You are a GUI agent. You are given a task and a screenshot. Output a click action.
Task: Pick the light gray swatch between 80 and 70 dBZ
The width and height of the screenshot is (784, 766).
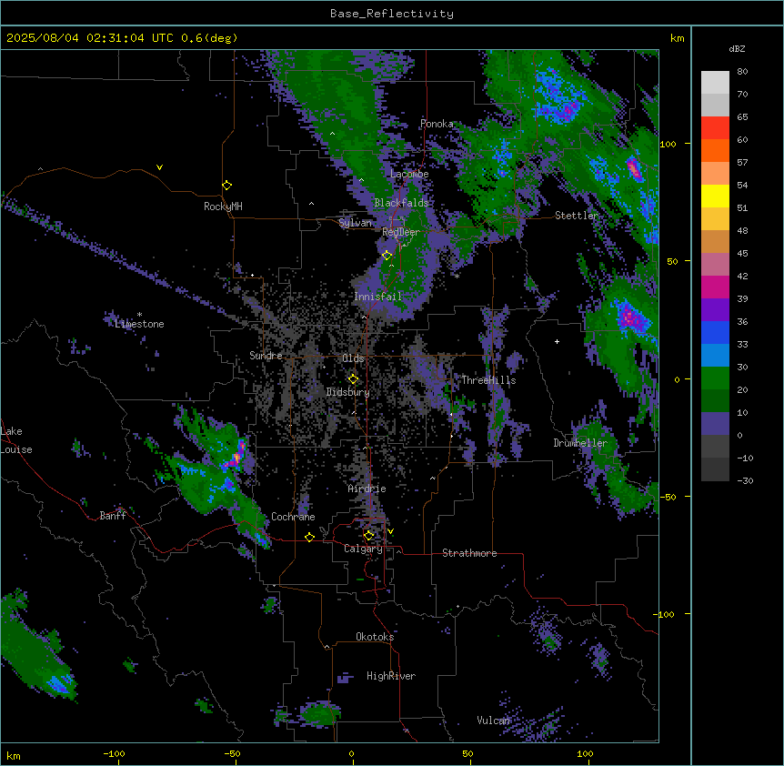(x=715, y=83)
